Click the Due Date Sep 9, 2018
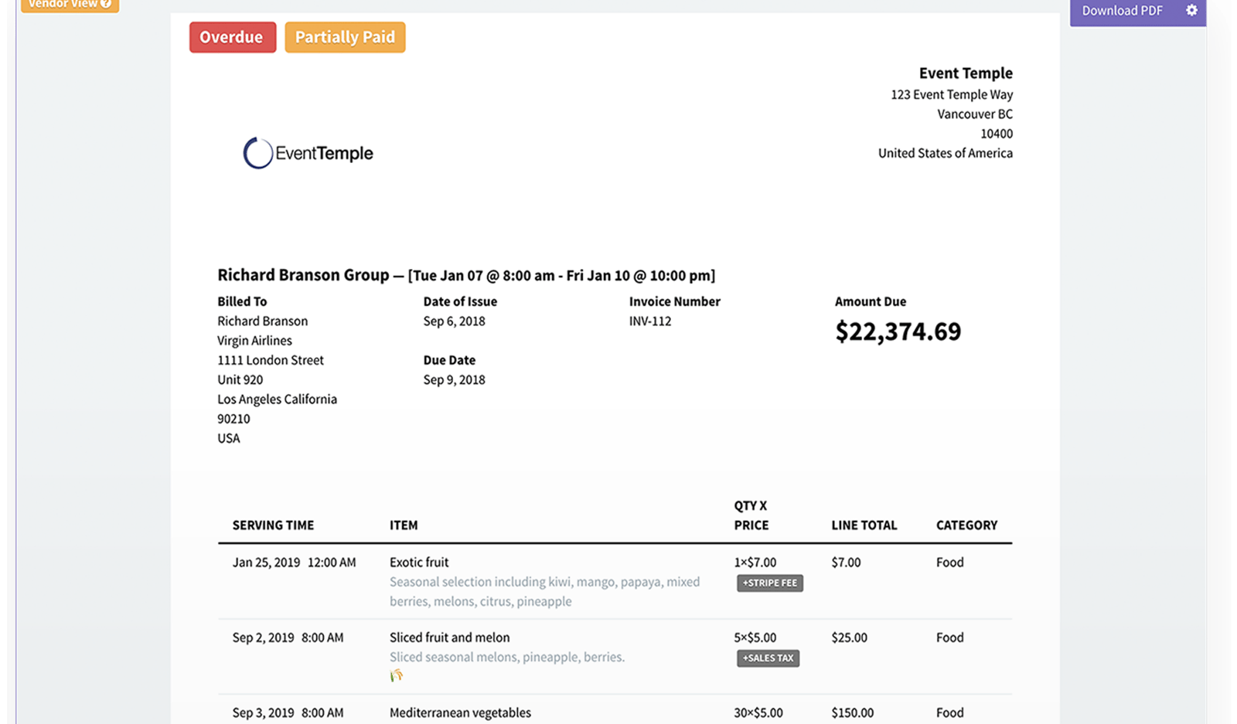The width and height of the screenshot is (1237, 724). coord(454,379)
